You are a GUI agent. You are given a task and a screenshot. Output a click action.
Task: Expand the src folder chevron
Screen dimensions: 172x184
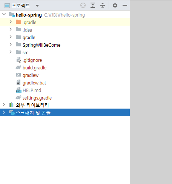click(x=11, y=52)
